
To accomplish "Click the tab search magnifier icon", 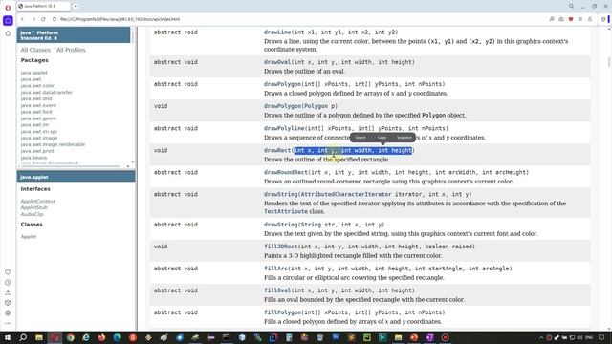I will (571, 7).
